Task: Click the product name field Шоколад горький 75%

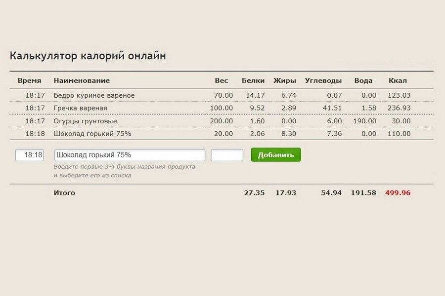Action: (x=130, y=155)
